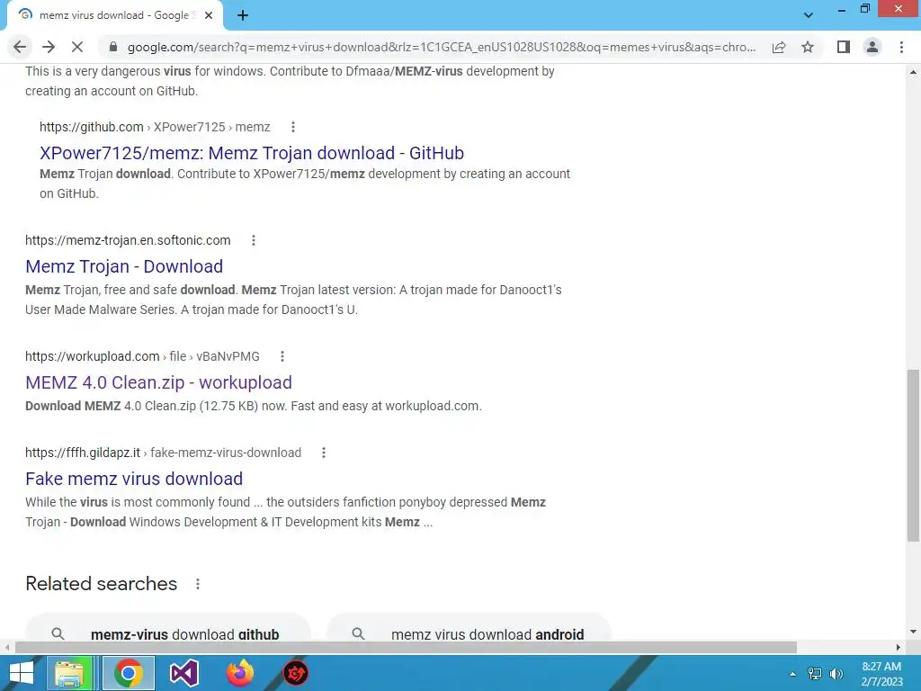Share this page icon
Image resolution: width=921 pixels, height=691 pixels.
[x=779, y=47]
